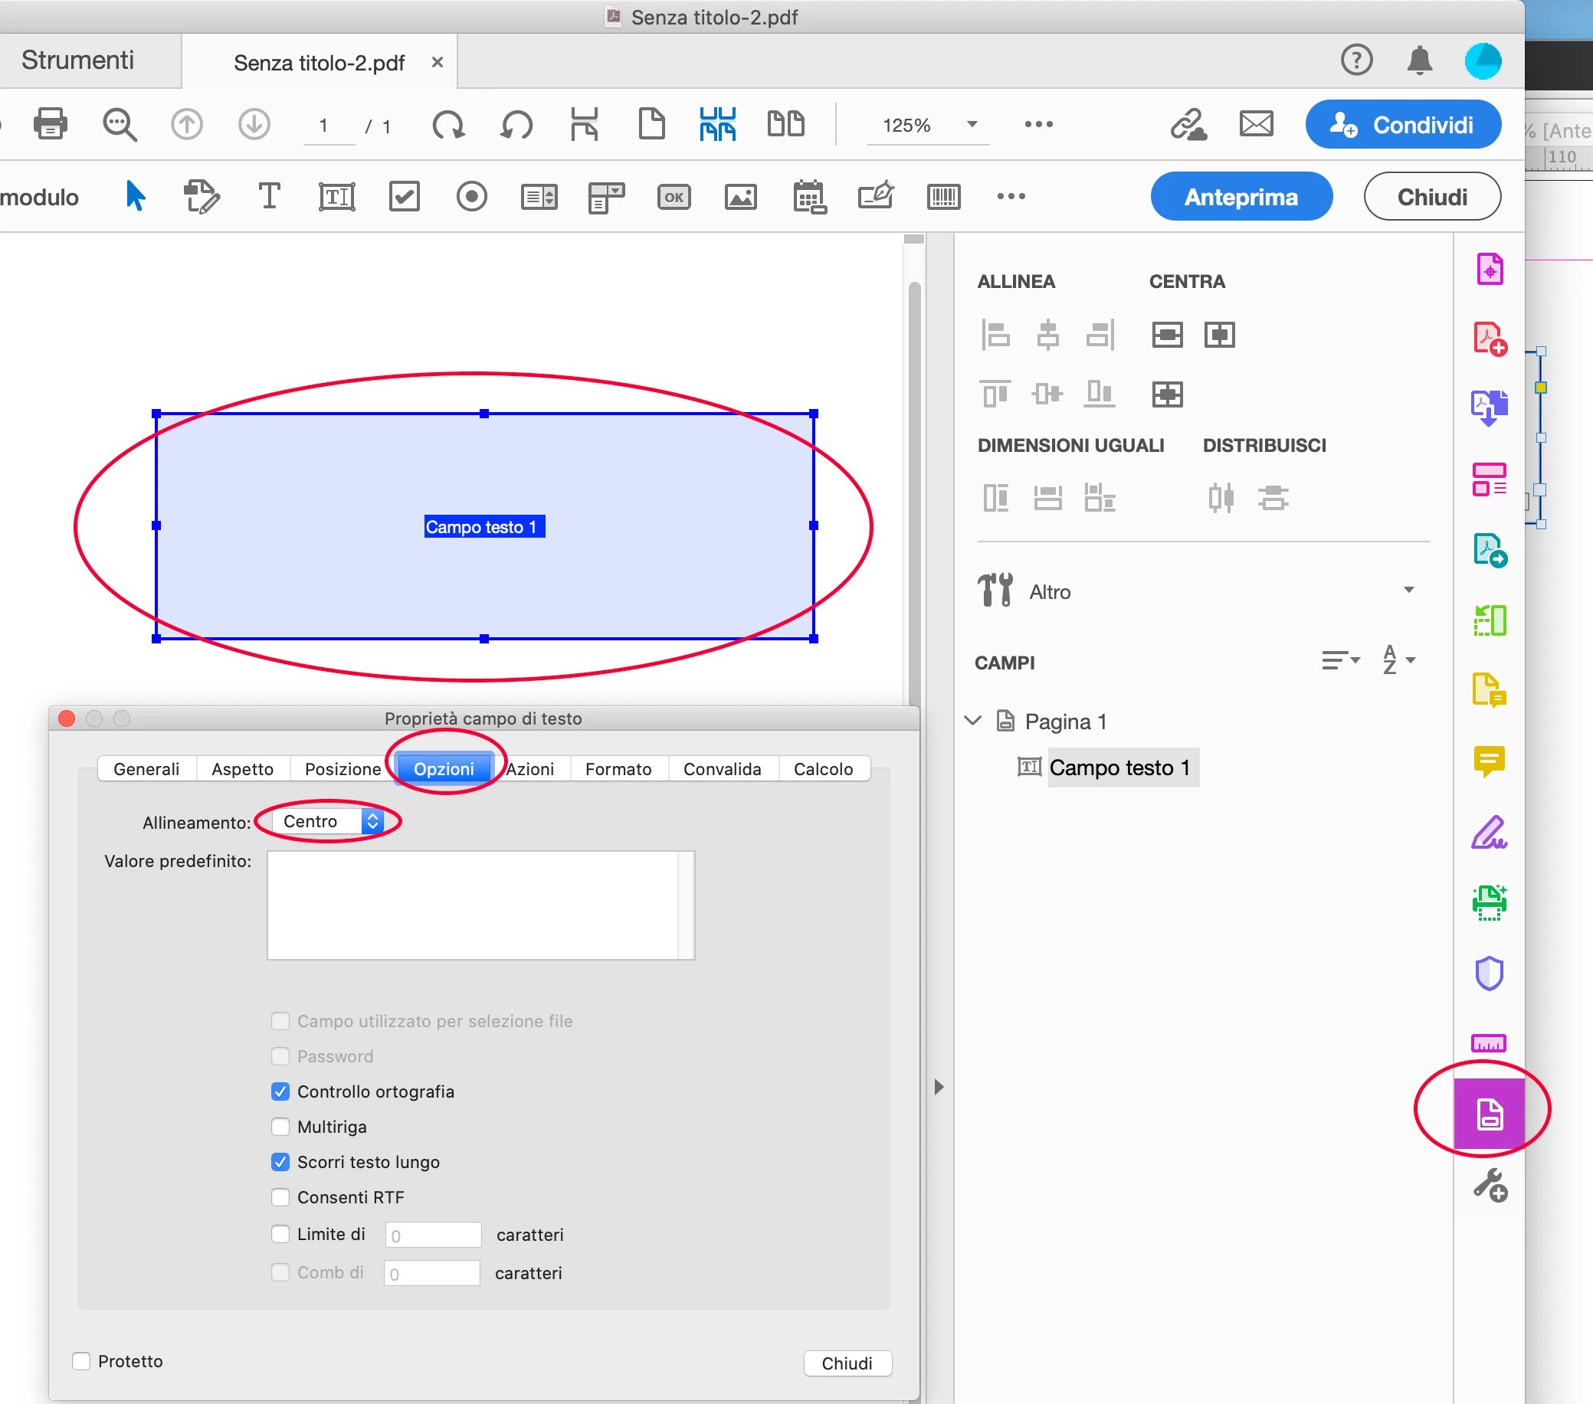Click the Valore predefinito text area
The image size is (1593, 1404).
pos(473,905)
